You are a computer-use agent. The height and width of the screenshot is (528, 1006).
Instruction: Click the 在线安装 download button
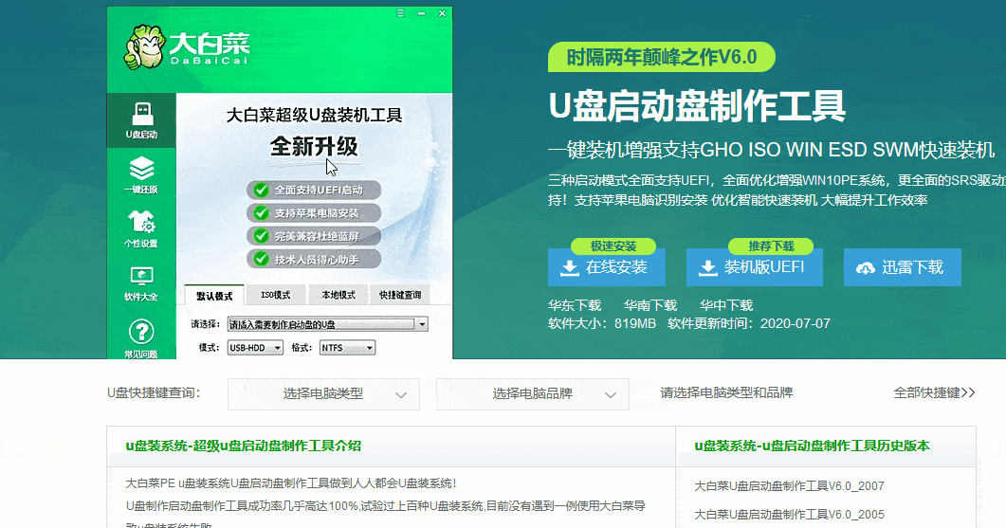606,267
